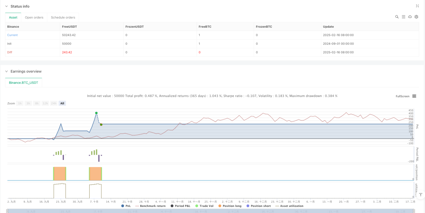Collapse the Earnings overview section chevron

click(x=7, y=71)
